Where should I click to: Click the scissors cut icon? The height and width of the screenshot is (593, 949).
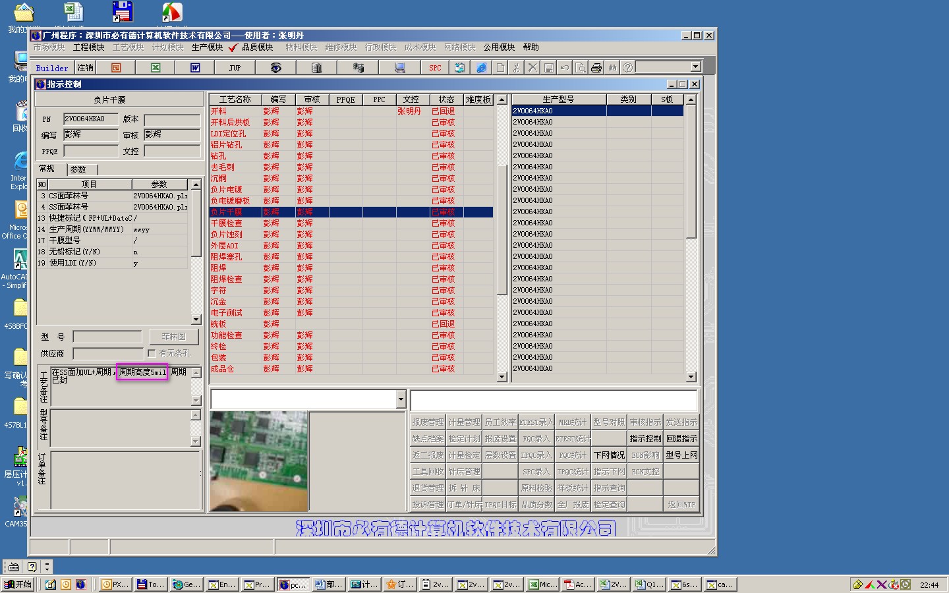click(516, 68)
